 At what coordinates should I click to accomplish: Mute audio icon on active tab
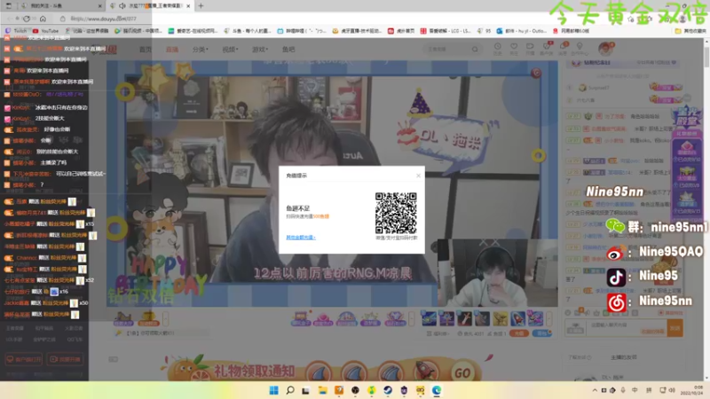[122, 6]
